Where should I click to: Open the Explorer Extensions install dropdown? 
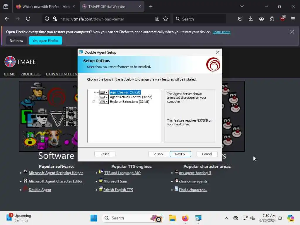(x=104, y=102)
